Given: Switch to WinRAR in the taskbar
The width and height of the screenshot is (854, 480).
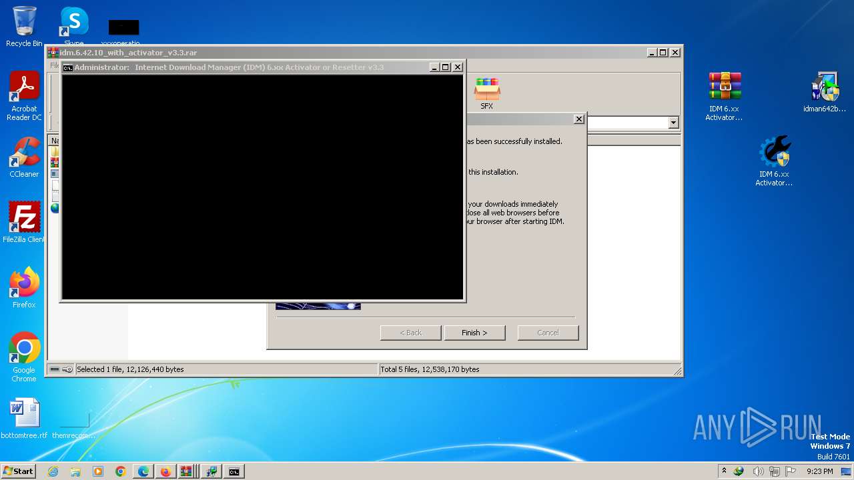Looking at the screenshot, I should pyautogui.click(x=187, y=471).
